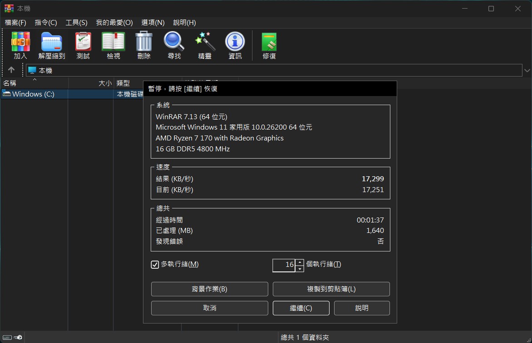Click the 背景作業(B) button
The height and width of the screenshot is (343, 532).
[x=209, y=289]
